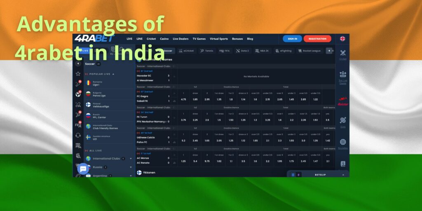Open Virtual Sports page
This screenshot has height=211, width=422.
[x=219, y=39]
